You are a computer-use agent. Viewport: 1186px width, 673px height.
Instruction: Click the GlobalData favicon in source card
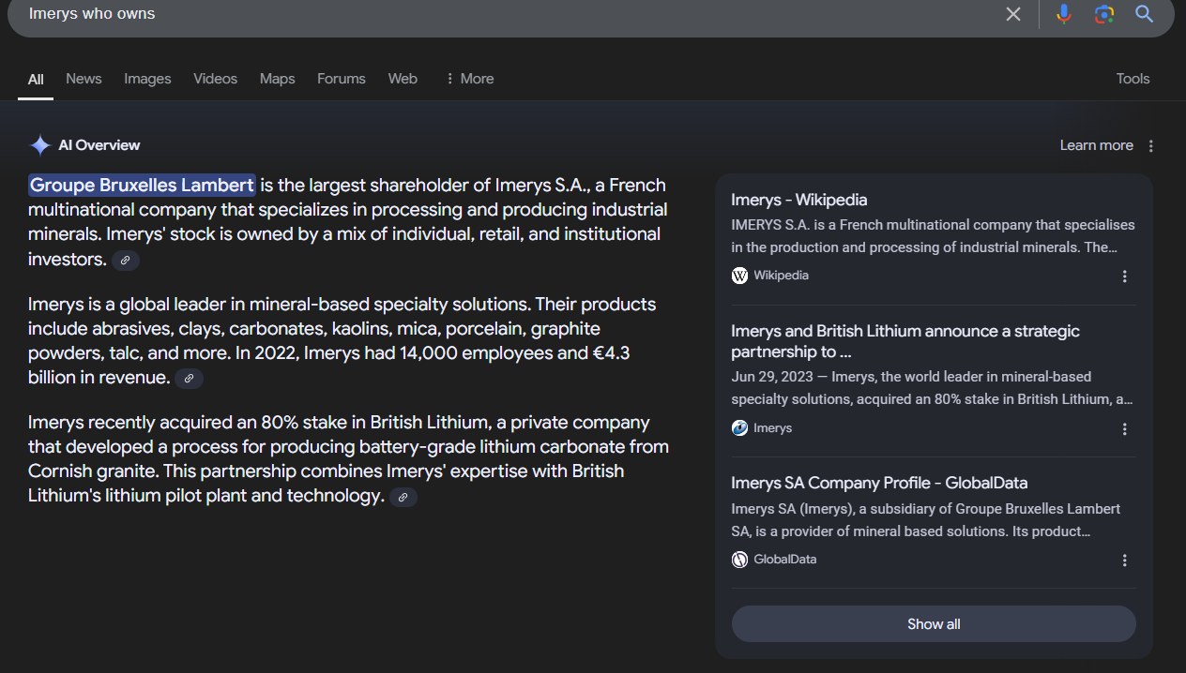tap(739, 560)
